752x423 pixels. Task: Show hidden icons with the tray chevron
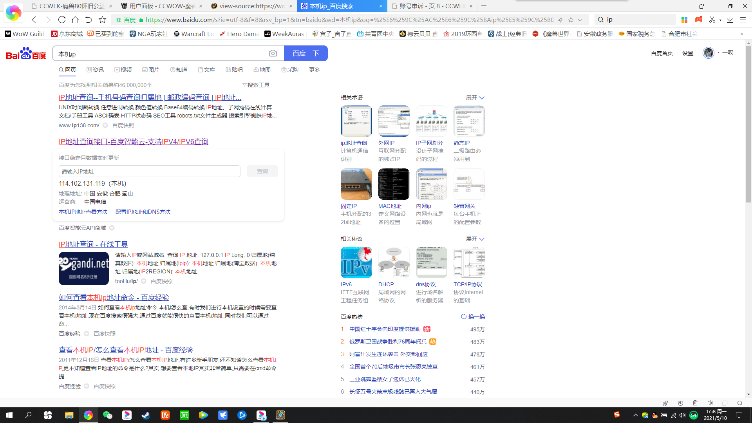[635, 416]
